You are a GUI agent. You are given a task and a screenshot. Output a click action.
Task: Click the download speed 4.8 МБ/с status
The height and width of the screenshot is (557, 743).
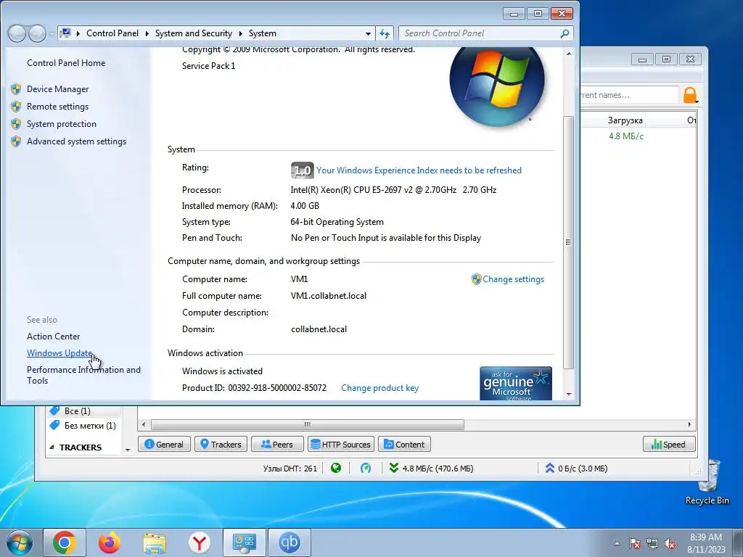point(431,469)
